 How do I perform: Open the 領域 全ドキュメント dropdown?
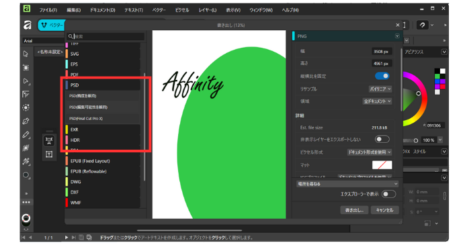coord(377,101)
